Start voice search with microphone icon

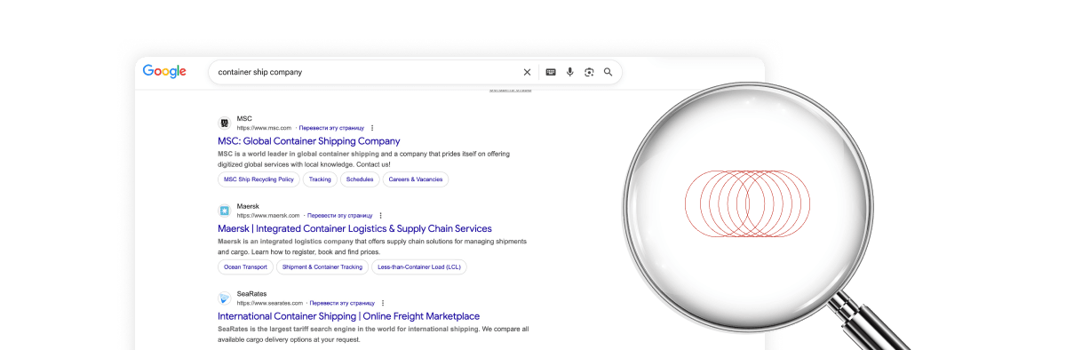(x=569, y=72)
